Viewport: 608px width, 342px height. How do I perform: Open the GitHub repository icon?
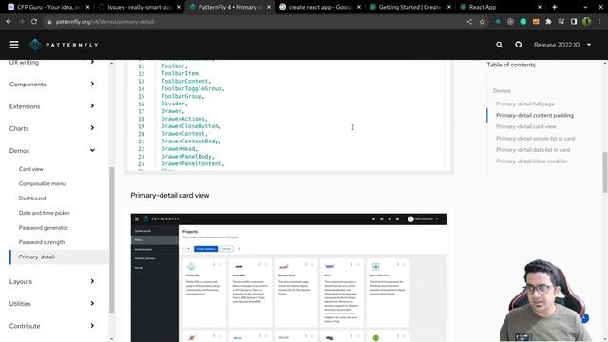click(x=518, y=45)
